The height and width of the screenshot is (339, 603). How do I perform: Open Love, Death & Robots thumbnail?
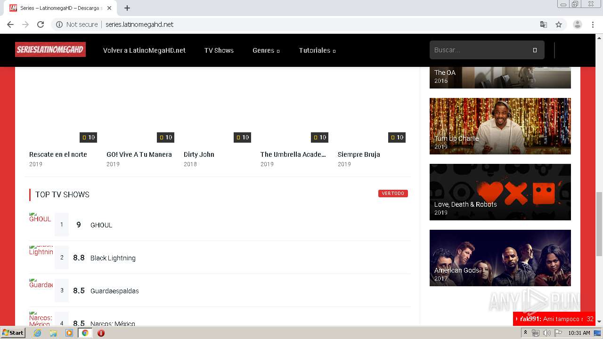[x=500, y=192]
